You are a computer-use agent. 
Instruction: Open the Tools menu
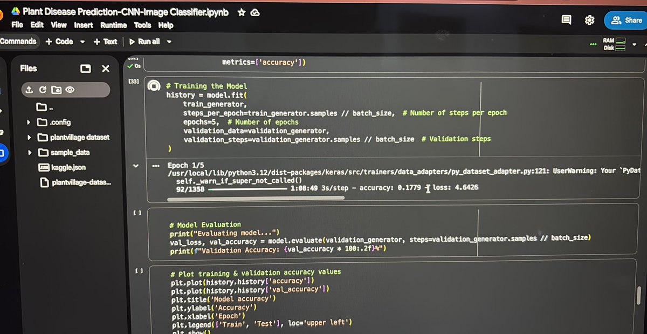coord(142,25)
